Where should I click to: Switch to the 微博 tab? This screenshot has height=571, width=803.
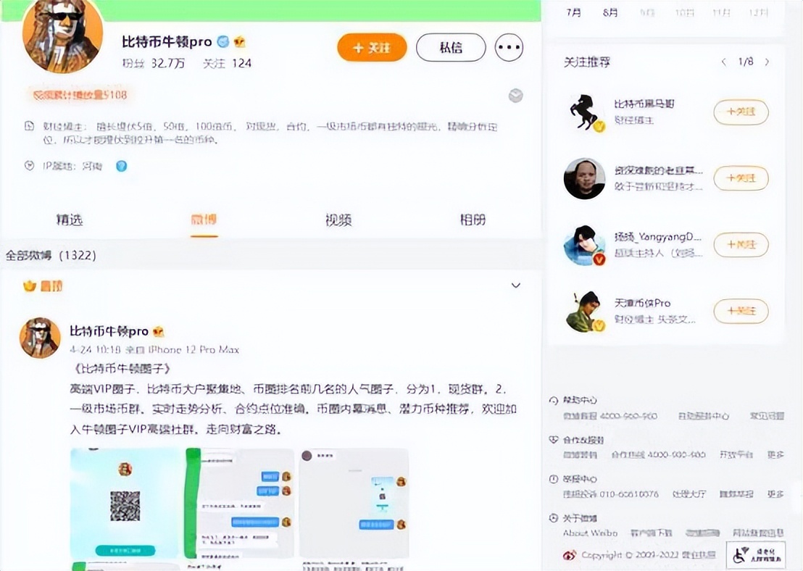[x=204, y=220]
